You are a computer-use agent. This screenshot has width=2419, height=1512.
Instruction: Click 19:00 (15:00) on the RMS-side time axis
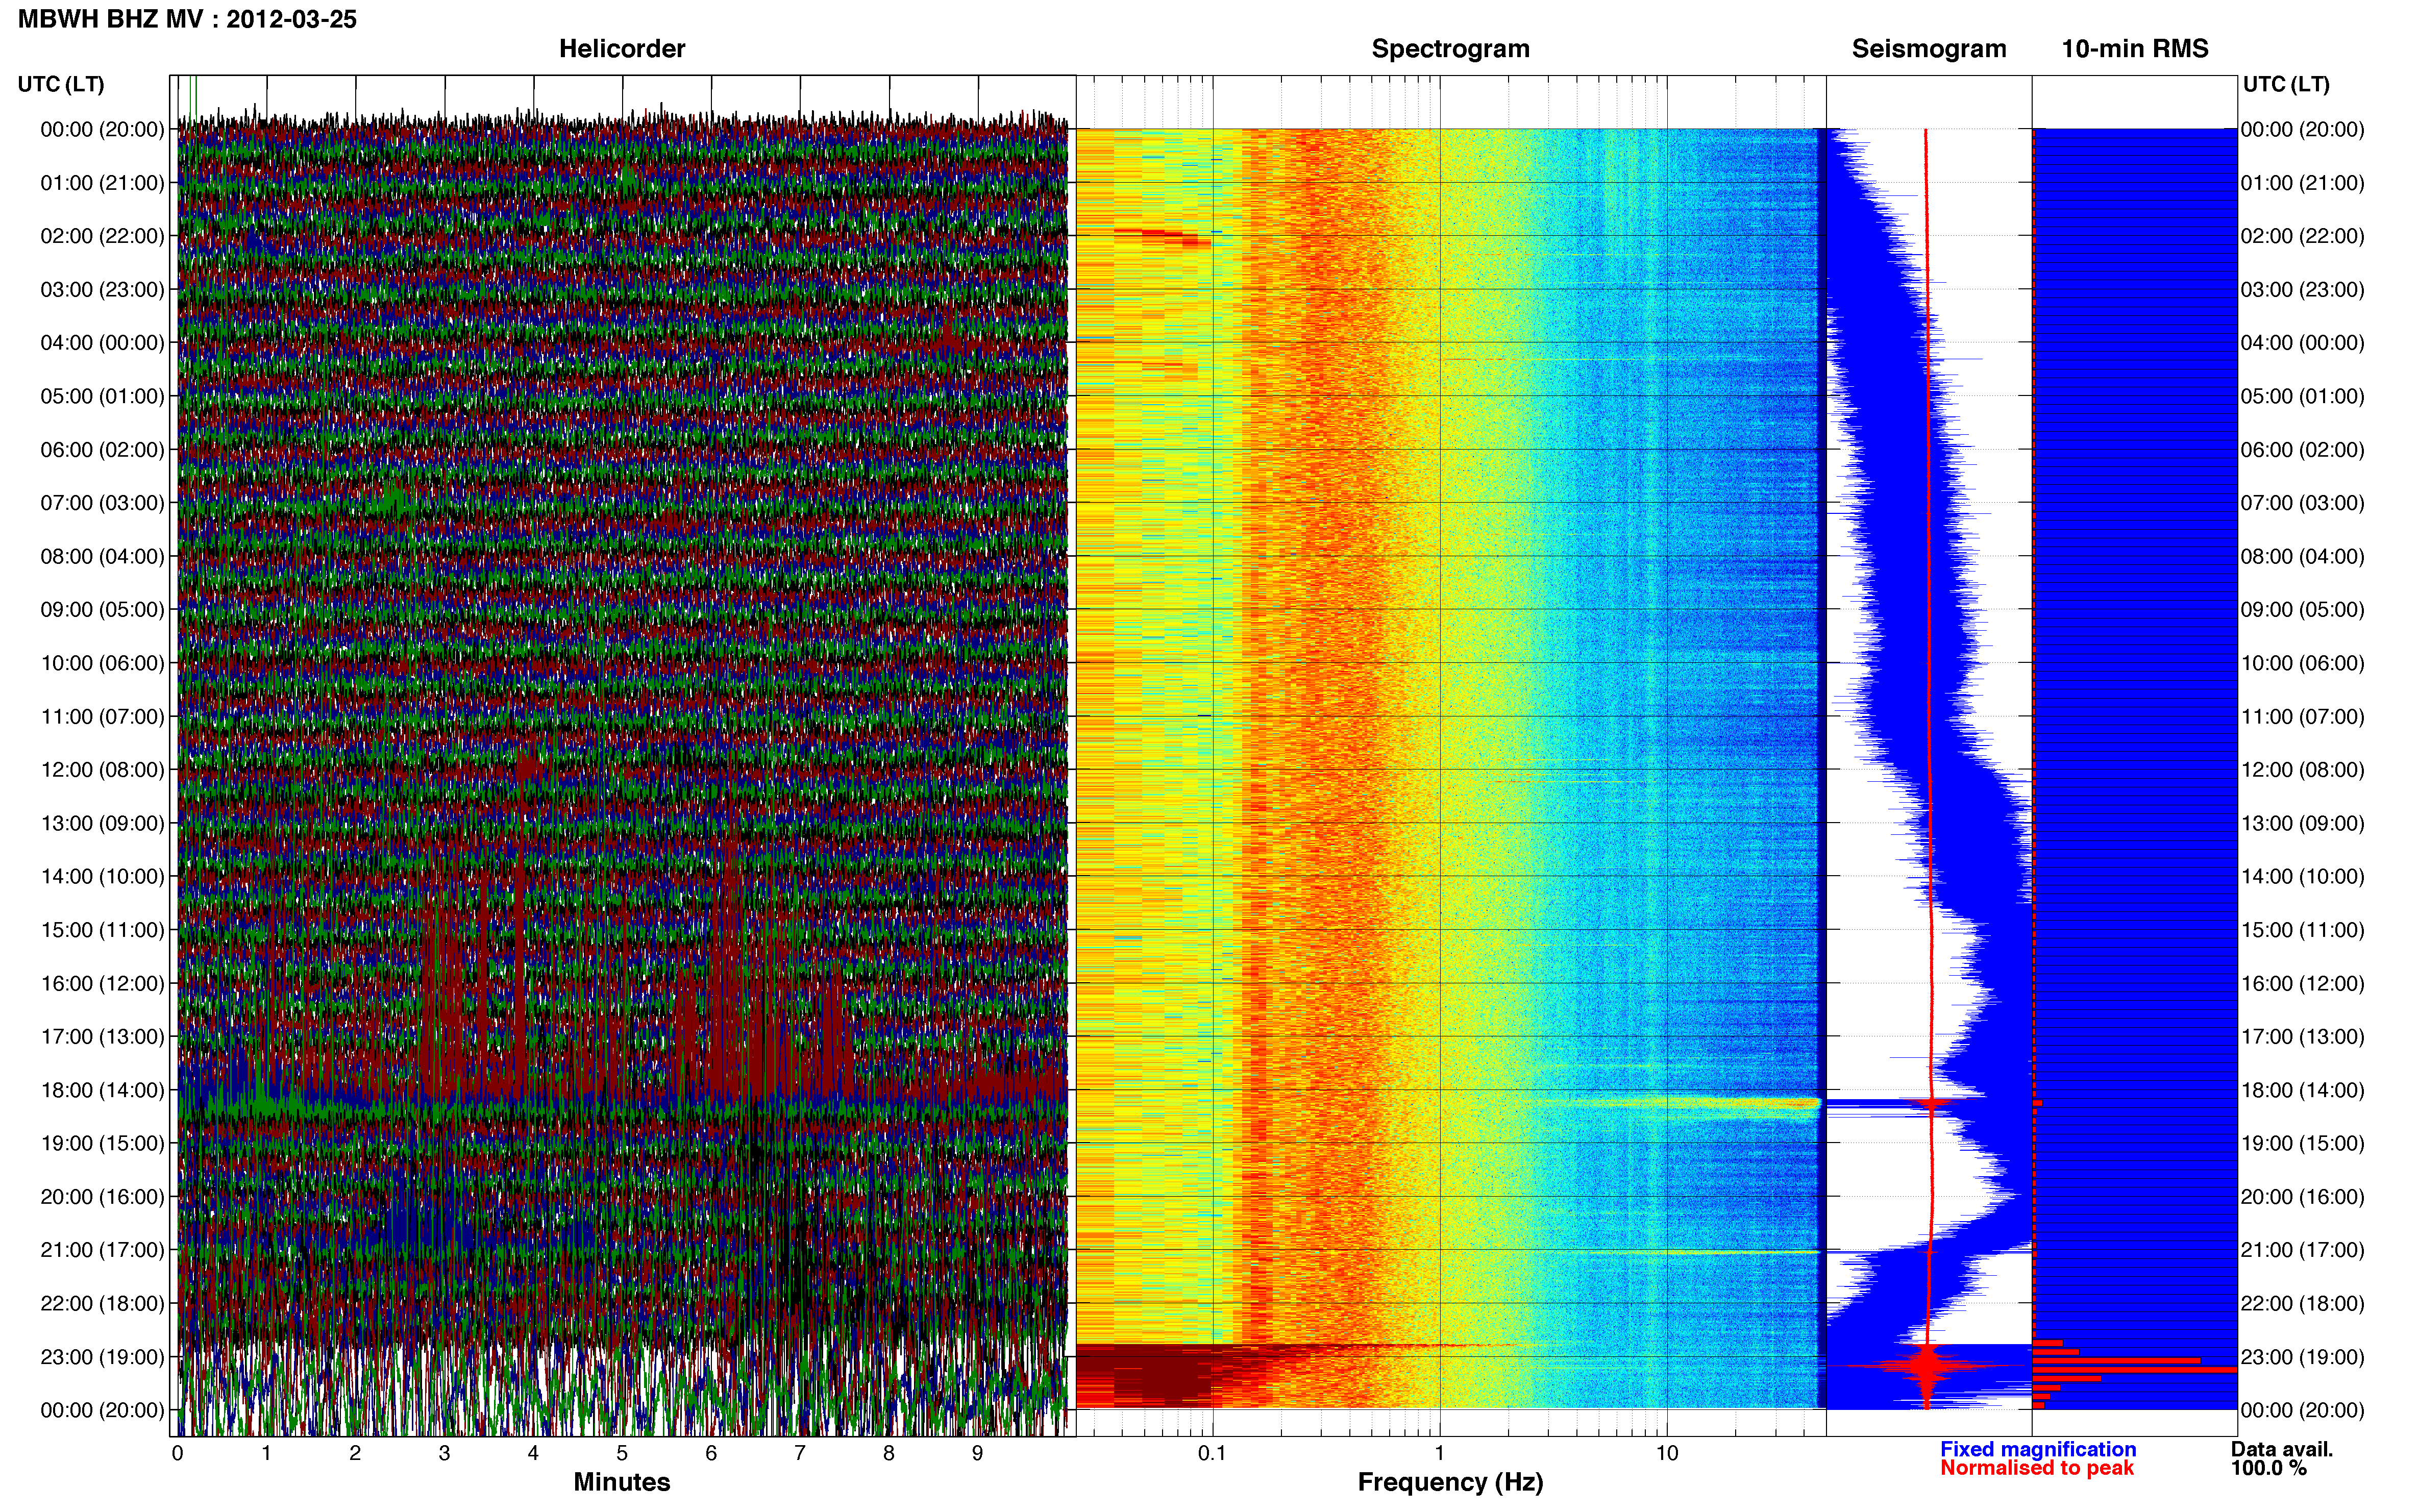(2302, 1143)
